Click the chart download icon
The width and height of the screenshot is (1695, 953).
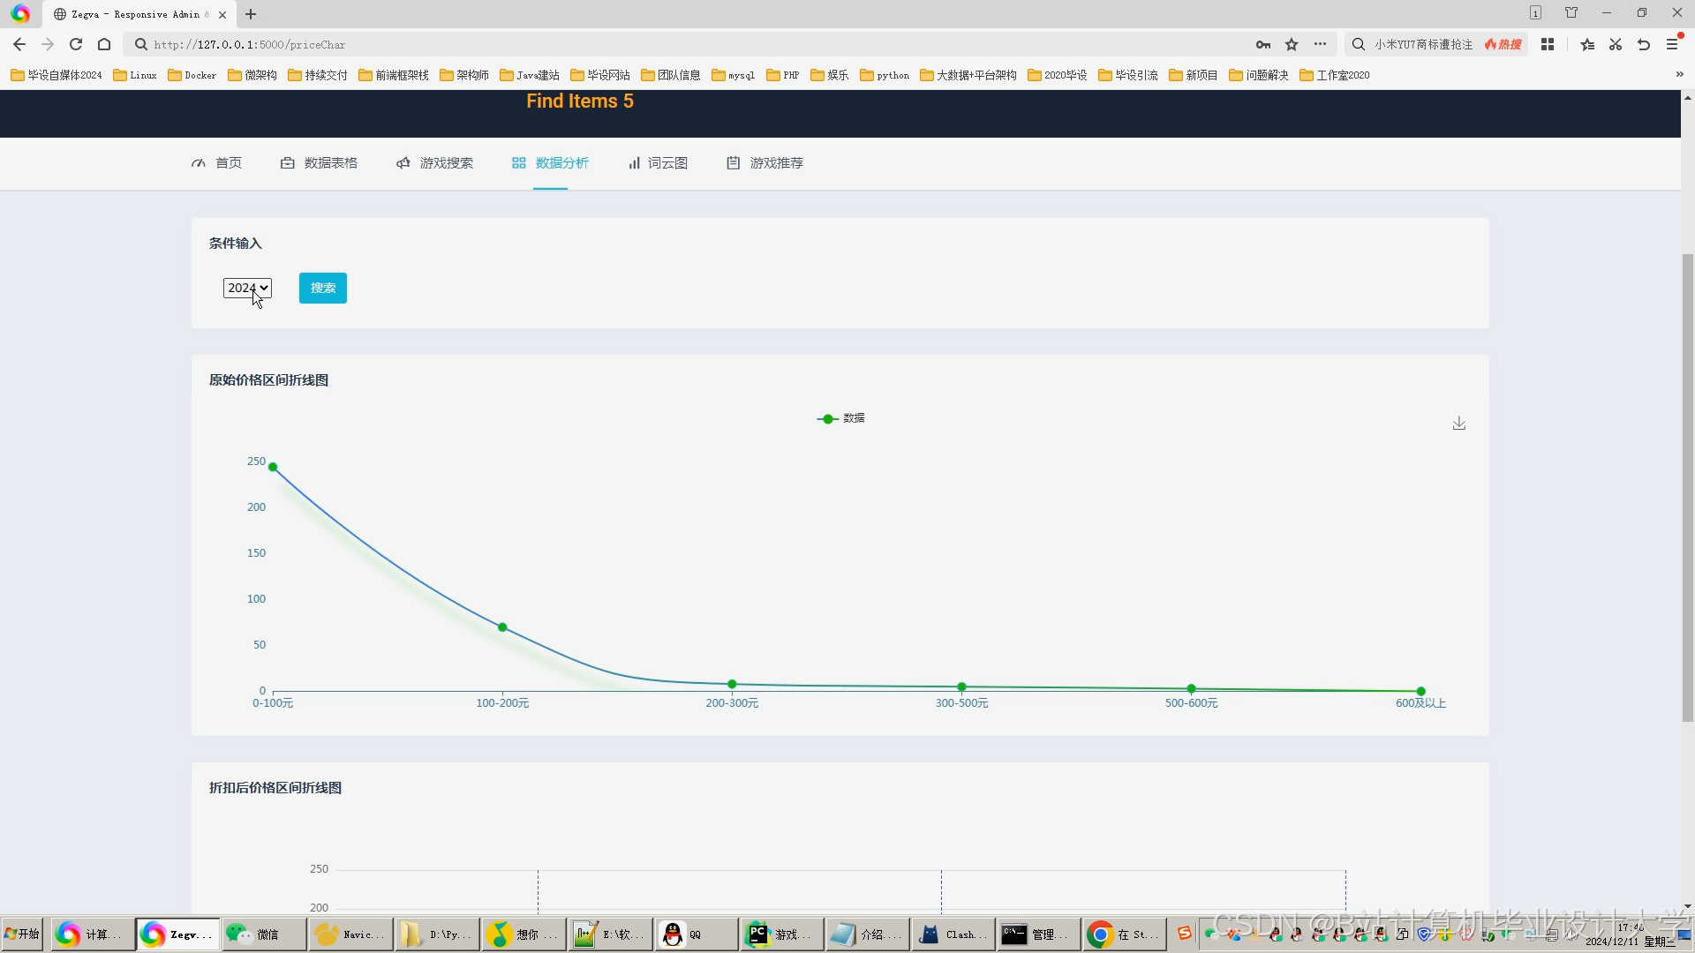pyautogui.click(x=1459, y=424)
